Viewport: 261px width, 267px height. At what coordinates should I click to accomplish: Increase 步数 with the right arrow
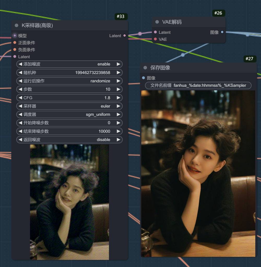coord(118,89)
